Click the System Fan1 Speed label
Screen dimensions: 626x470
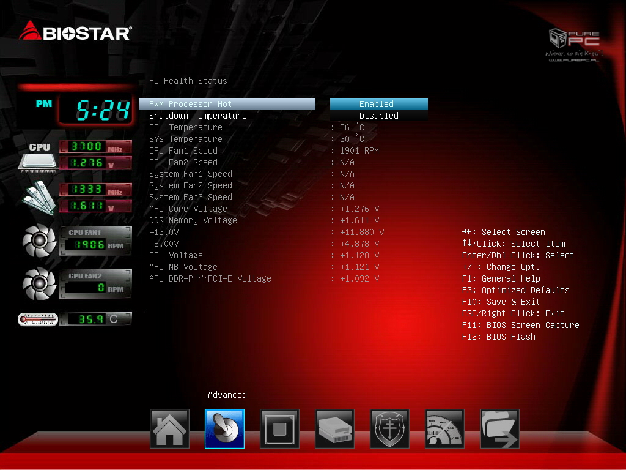191,174
